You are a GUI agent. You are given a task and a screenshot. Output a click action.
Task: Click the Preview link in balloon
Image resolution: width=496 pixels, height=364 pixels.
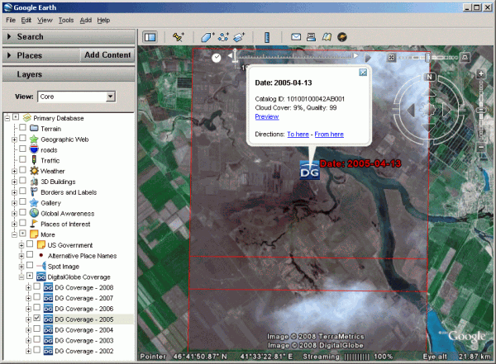click(267, 116)
